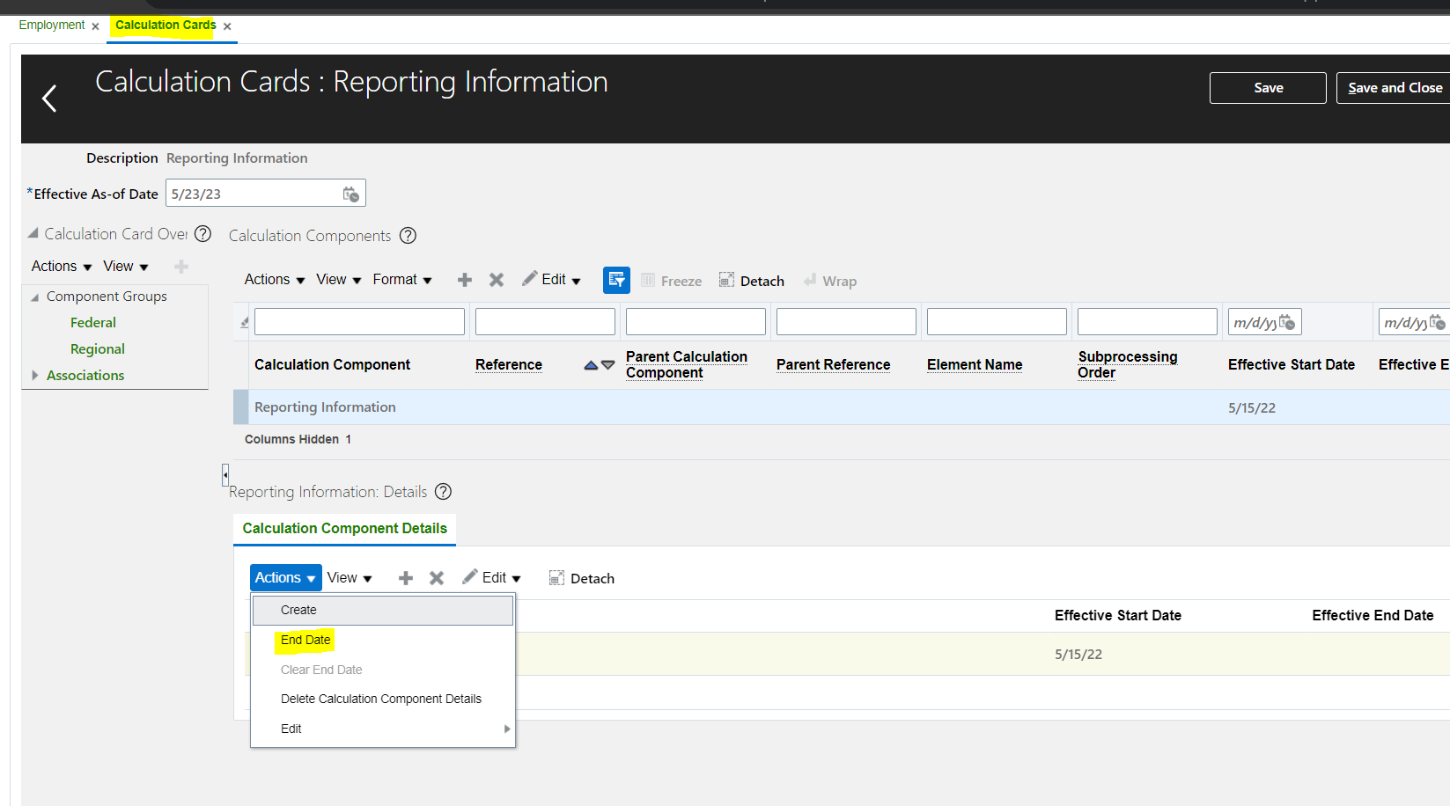The image size is (1450, 806).
Task: Click the Detach icon above the components table
Action: tap(751, 280)
